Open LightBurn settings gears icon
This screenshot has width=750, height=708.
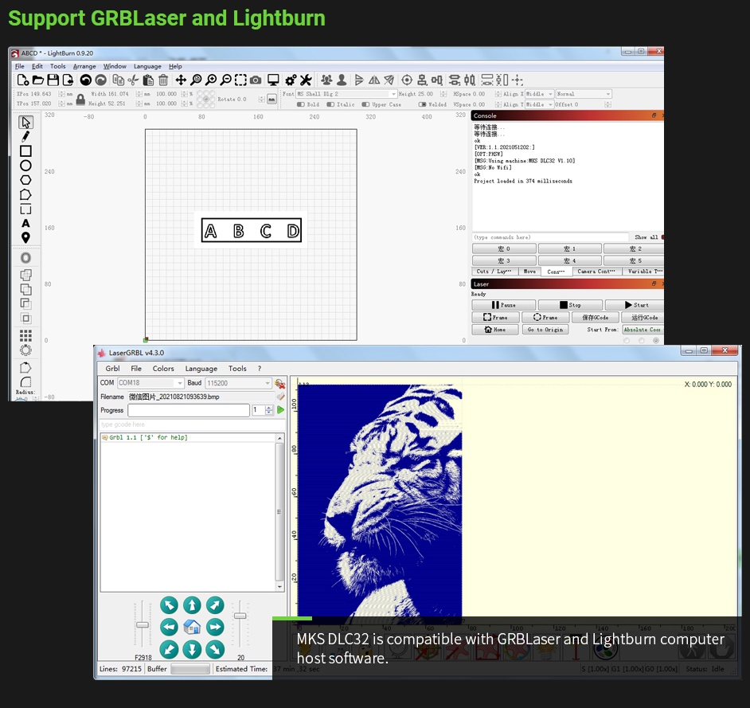click(291, 80)
